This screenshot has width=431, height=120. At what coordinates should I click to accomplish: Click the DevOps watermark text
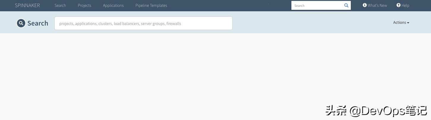pos(376,111)
